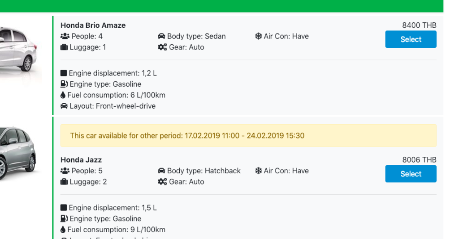Click the car body type icon next to Hatchback

point(161,171)
